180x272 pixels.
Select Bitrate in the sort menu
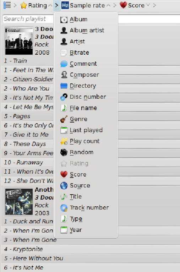click(x=86, y=53)
